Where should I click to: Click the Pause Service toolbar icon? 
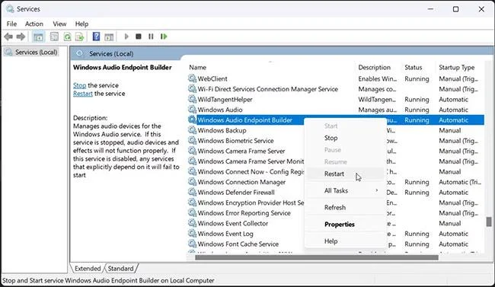click(x=151, y=37)
